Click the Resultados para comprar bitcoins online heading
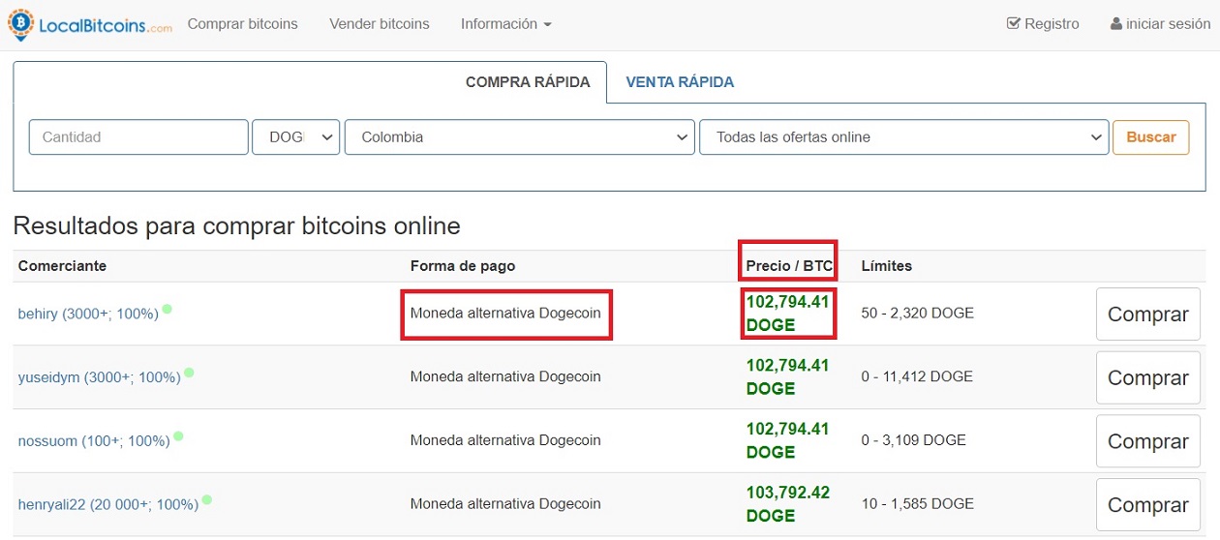 pos(236,226)
